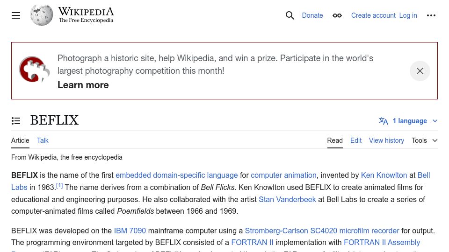Toggle the table of contents icon

[16, 121]
